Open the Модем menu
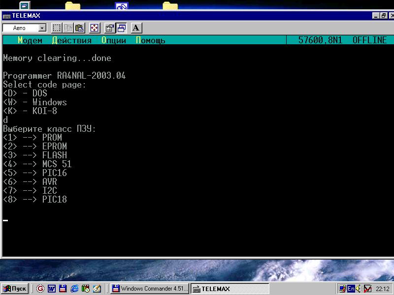Image resolution: width=394 pixels, height=295 pixels. tap(30, 40)
